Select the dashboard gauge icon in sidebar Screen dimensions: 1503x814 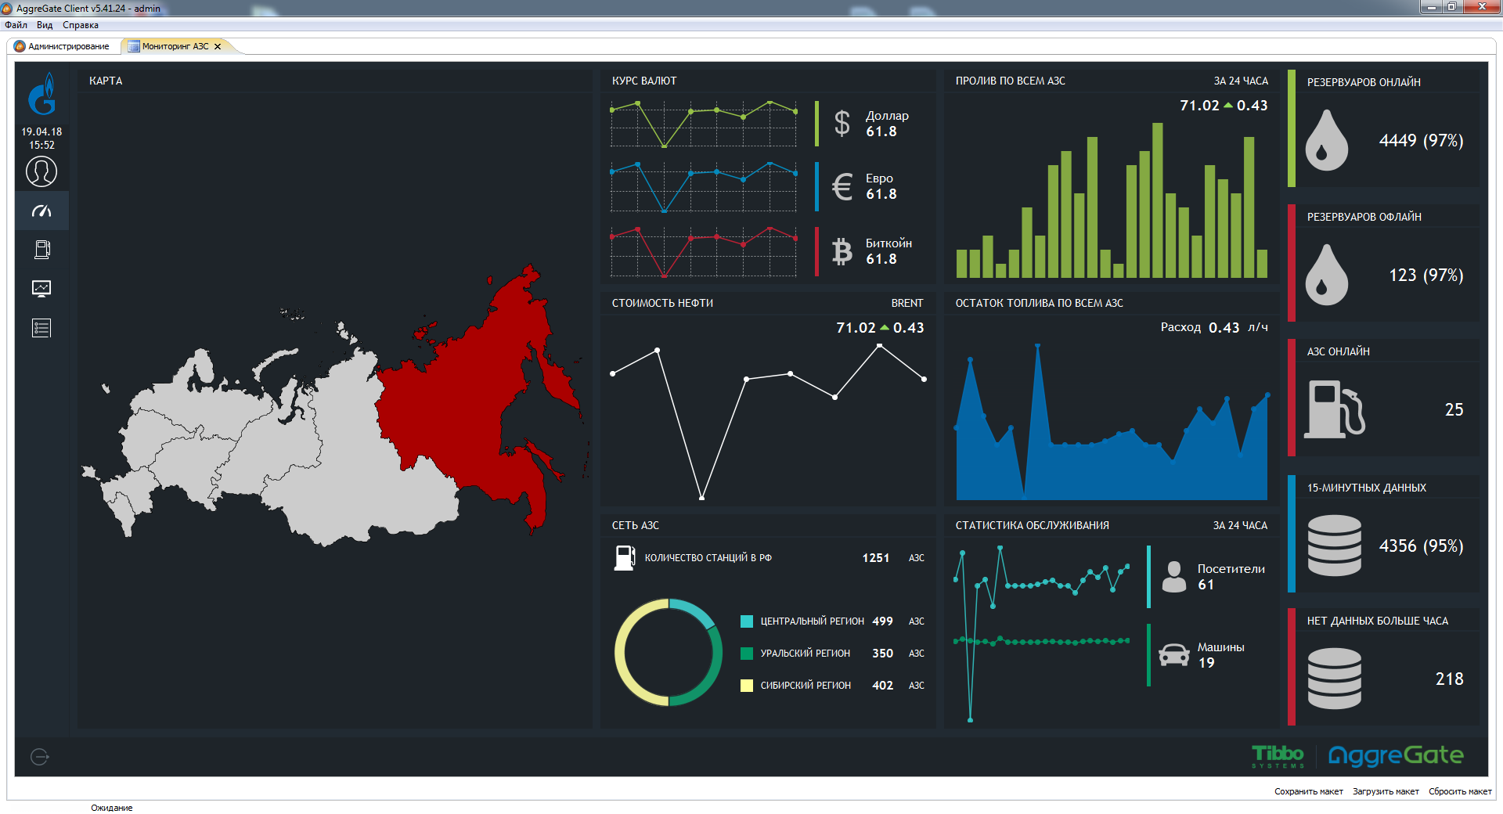(41, 211)
